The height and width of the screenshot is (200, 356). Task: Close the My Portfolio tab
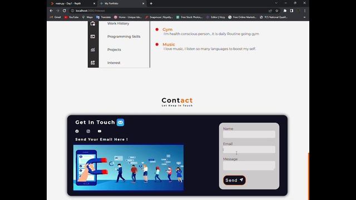144,3
